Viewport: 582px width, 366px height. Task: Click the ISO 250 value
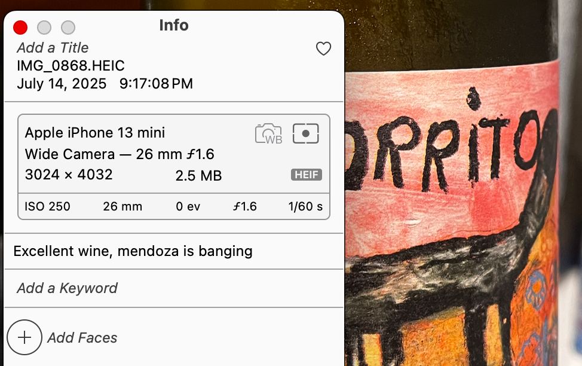tap(47, 207)
